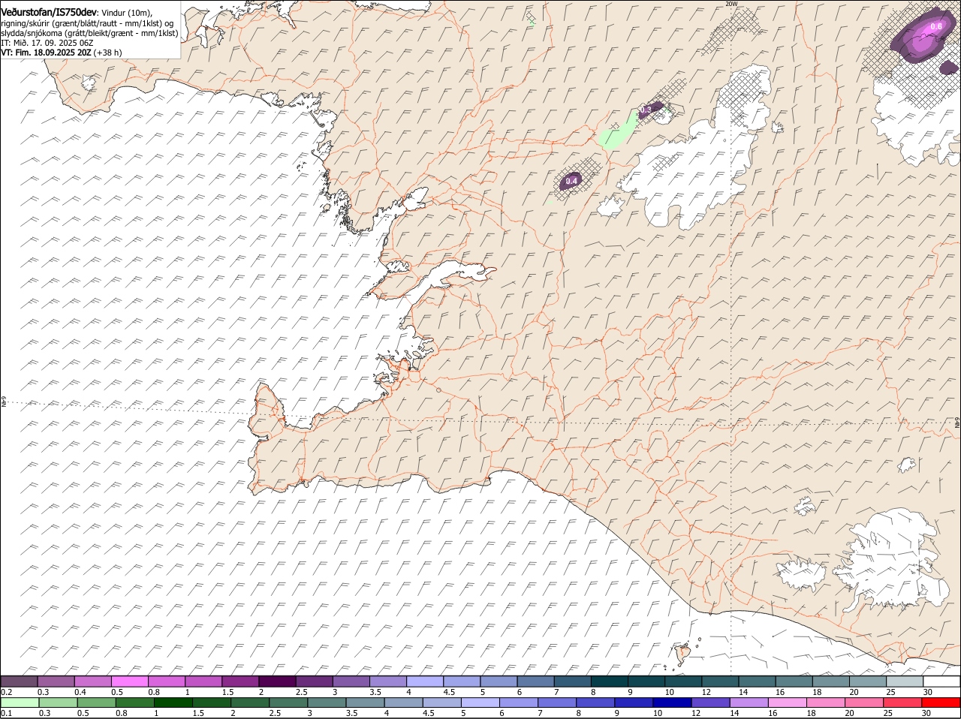
Task: Click the 'IT: Mið. 17. 09. 2025 06Z' line
Action: 47,43
